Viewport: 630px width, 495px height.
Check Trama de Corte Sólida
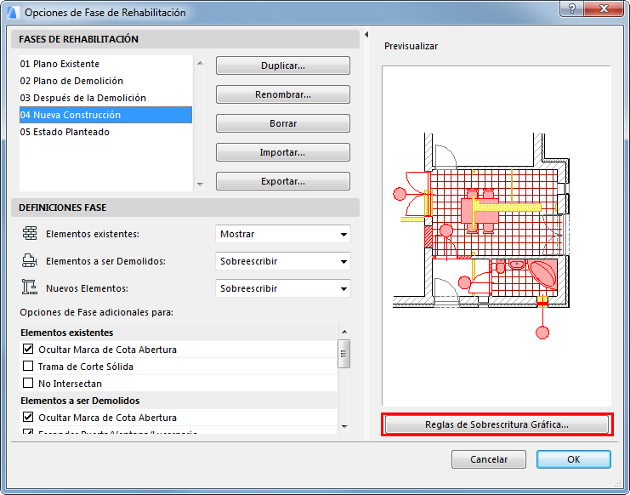[x=28, y=366]
